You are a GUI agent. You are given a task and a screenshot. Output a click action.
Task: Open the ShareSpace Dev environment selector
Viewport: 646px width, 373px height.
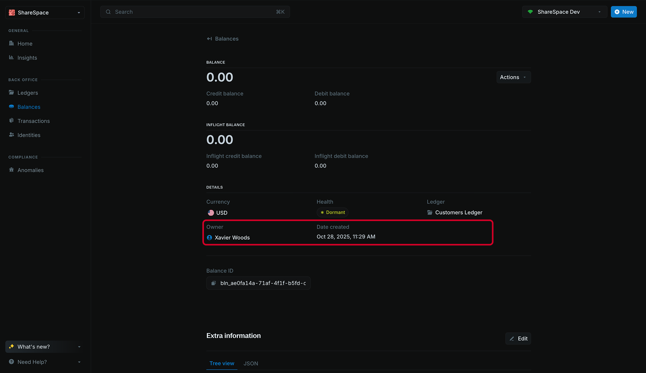(x=564, y=12)
